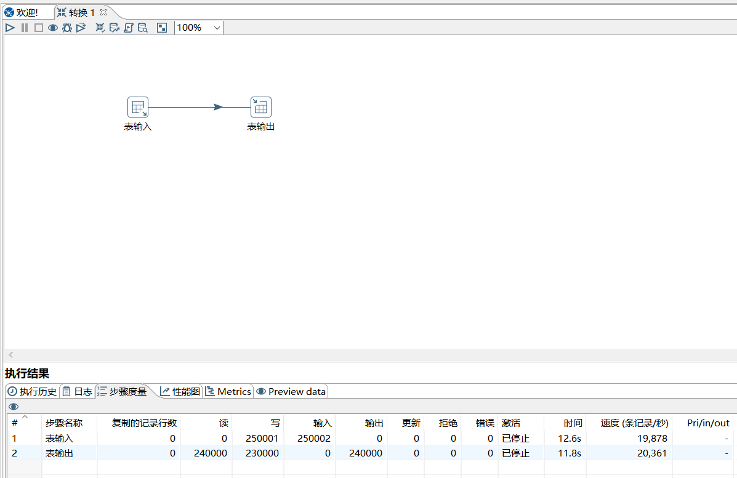
Task: Verify the transformation icon
Action: (x=100, y=28)
